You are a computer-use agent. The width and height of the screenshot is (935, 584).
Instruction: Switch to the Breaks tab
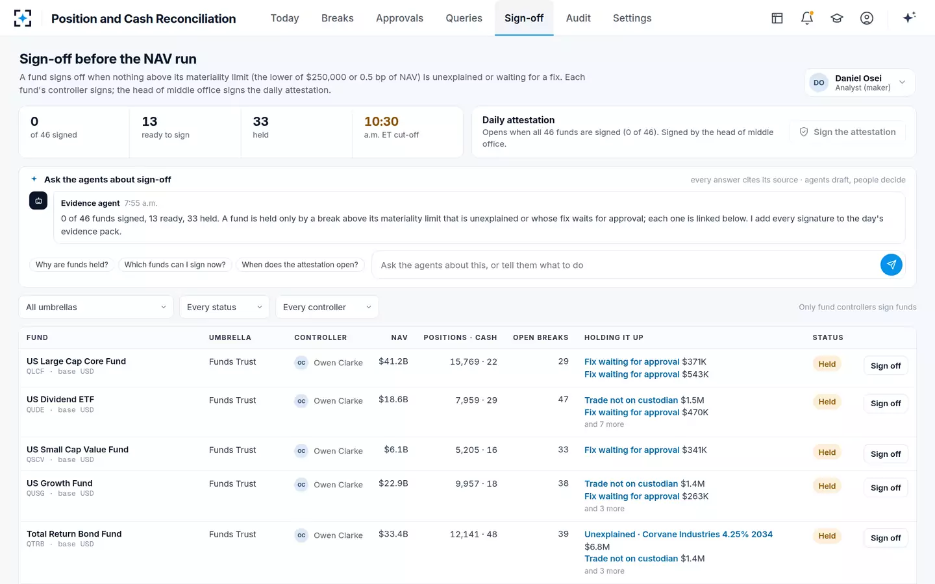pyautogui.click(x=338, y=18)
